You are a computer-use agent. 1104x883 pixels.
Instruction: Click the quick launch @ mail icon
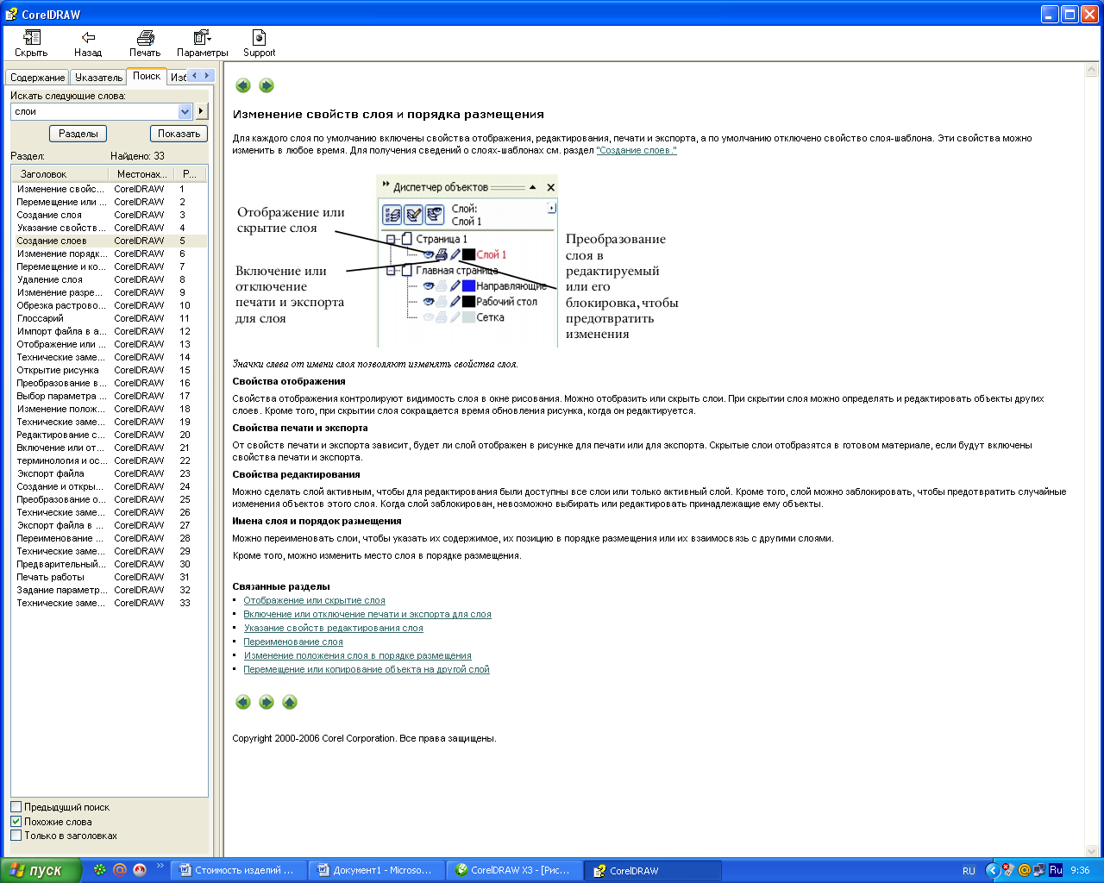[x=120, y=870]
